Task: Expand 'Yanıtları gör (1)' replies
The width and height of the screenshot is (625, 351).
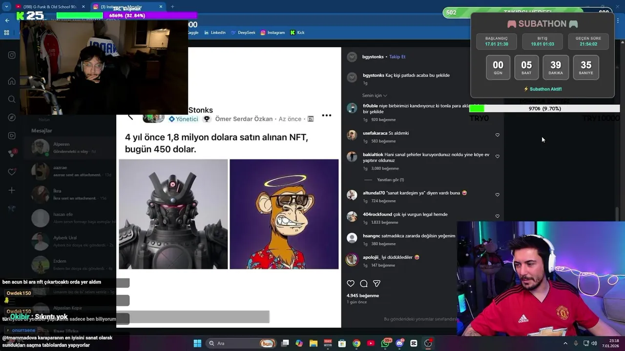Action: (390, 180)
